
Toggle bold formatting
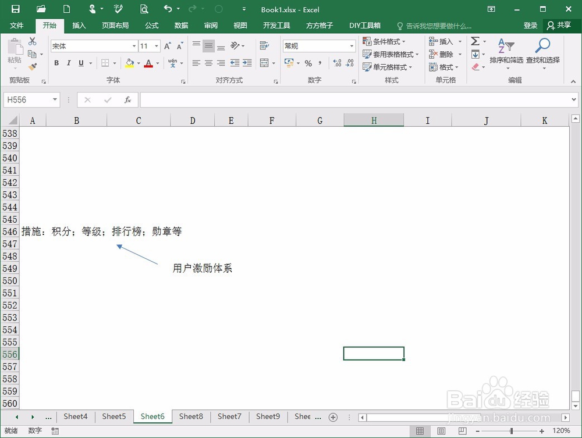point(56,63)
